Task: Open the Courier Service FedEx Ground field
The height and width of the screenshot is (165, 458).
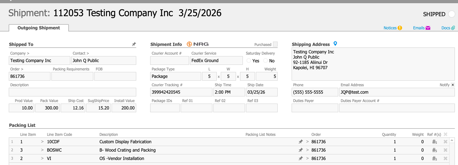Action: pyautogui.click(x=216, y=61)
